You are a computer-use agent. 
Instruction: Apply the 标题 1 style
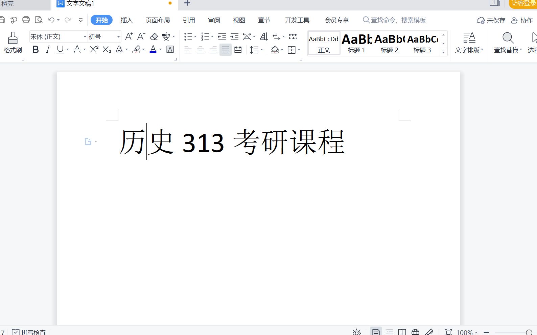coord(356,43)
